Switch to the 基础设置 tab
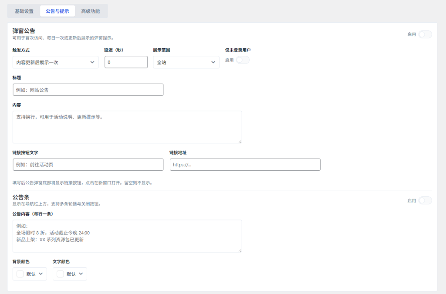 click(x=24, y=11)
